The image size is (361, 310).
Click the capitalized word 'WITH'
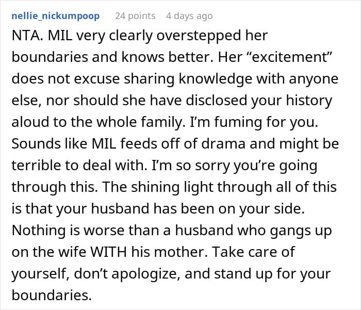coord(108,252)
